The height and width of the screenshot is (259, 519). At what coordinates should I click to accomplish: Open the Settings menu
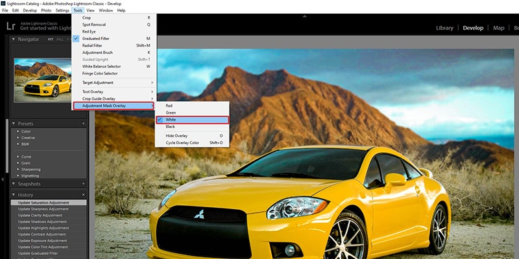pyautogui.click(x=62, y=10)
